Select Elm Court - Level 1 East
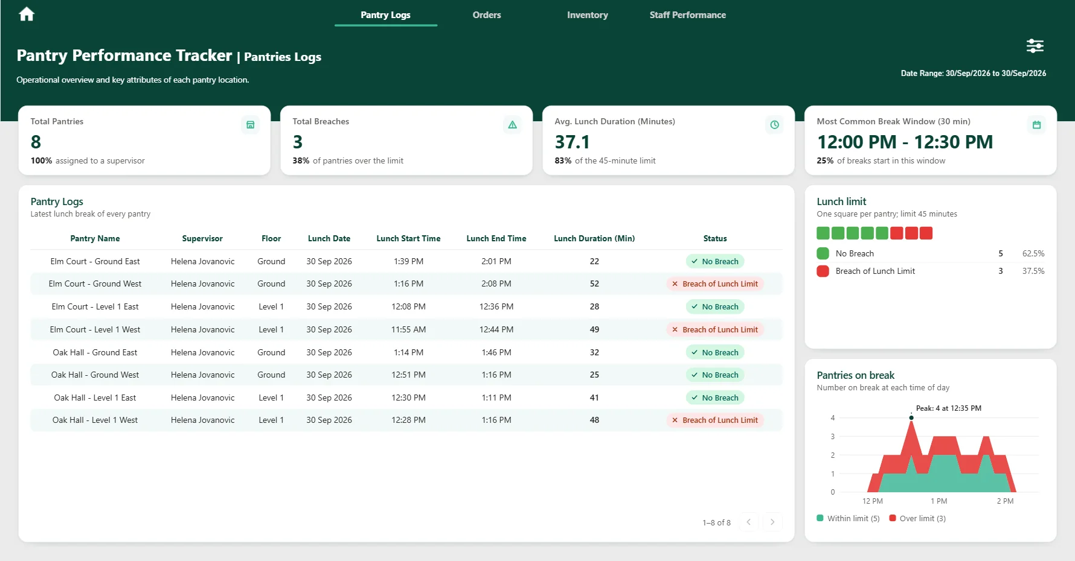 point(406,306)
